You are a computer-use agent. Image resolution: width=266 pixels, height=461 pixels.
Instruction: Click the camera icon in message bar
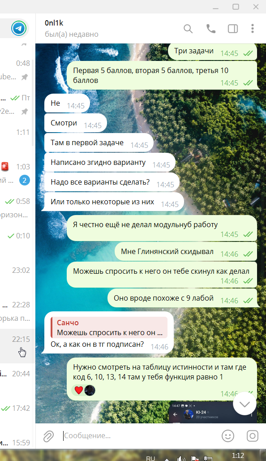click(x=252, y=436)
